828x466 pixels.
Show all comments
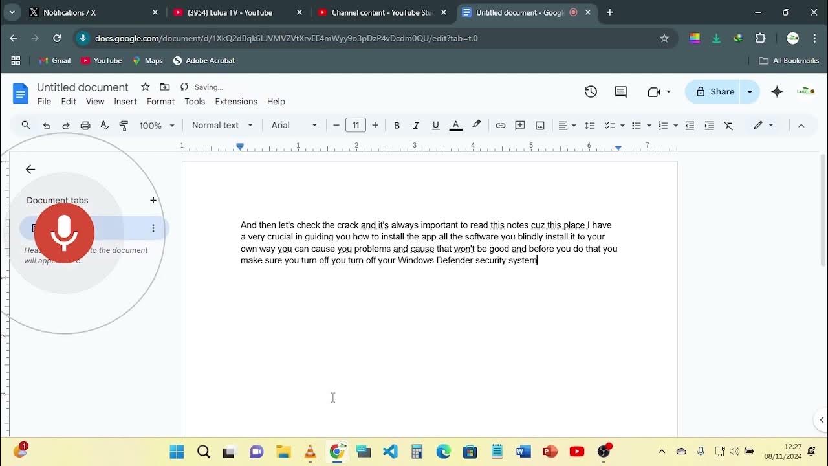pos(620,92)
